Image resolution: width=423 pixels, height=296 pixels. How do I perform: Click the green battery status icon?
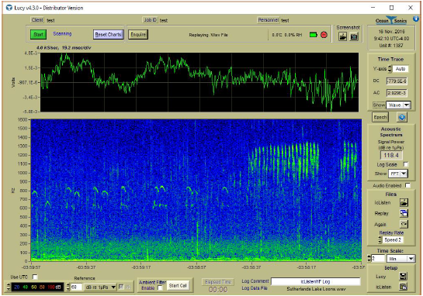click(x=314, y=34)
